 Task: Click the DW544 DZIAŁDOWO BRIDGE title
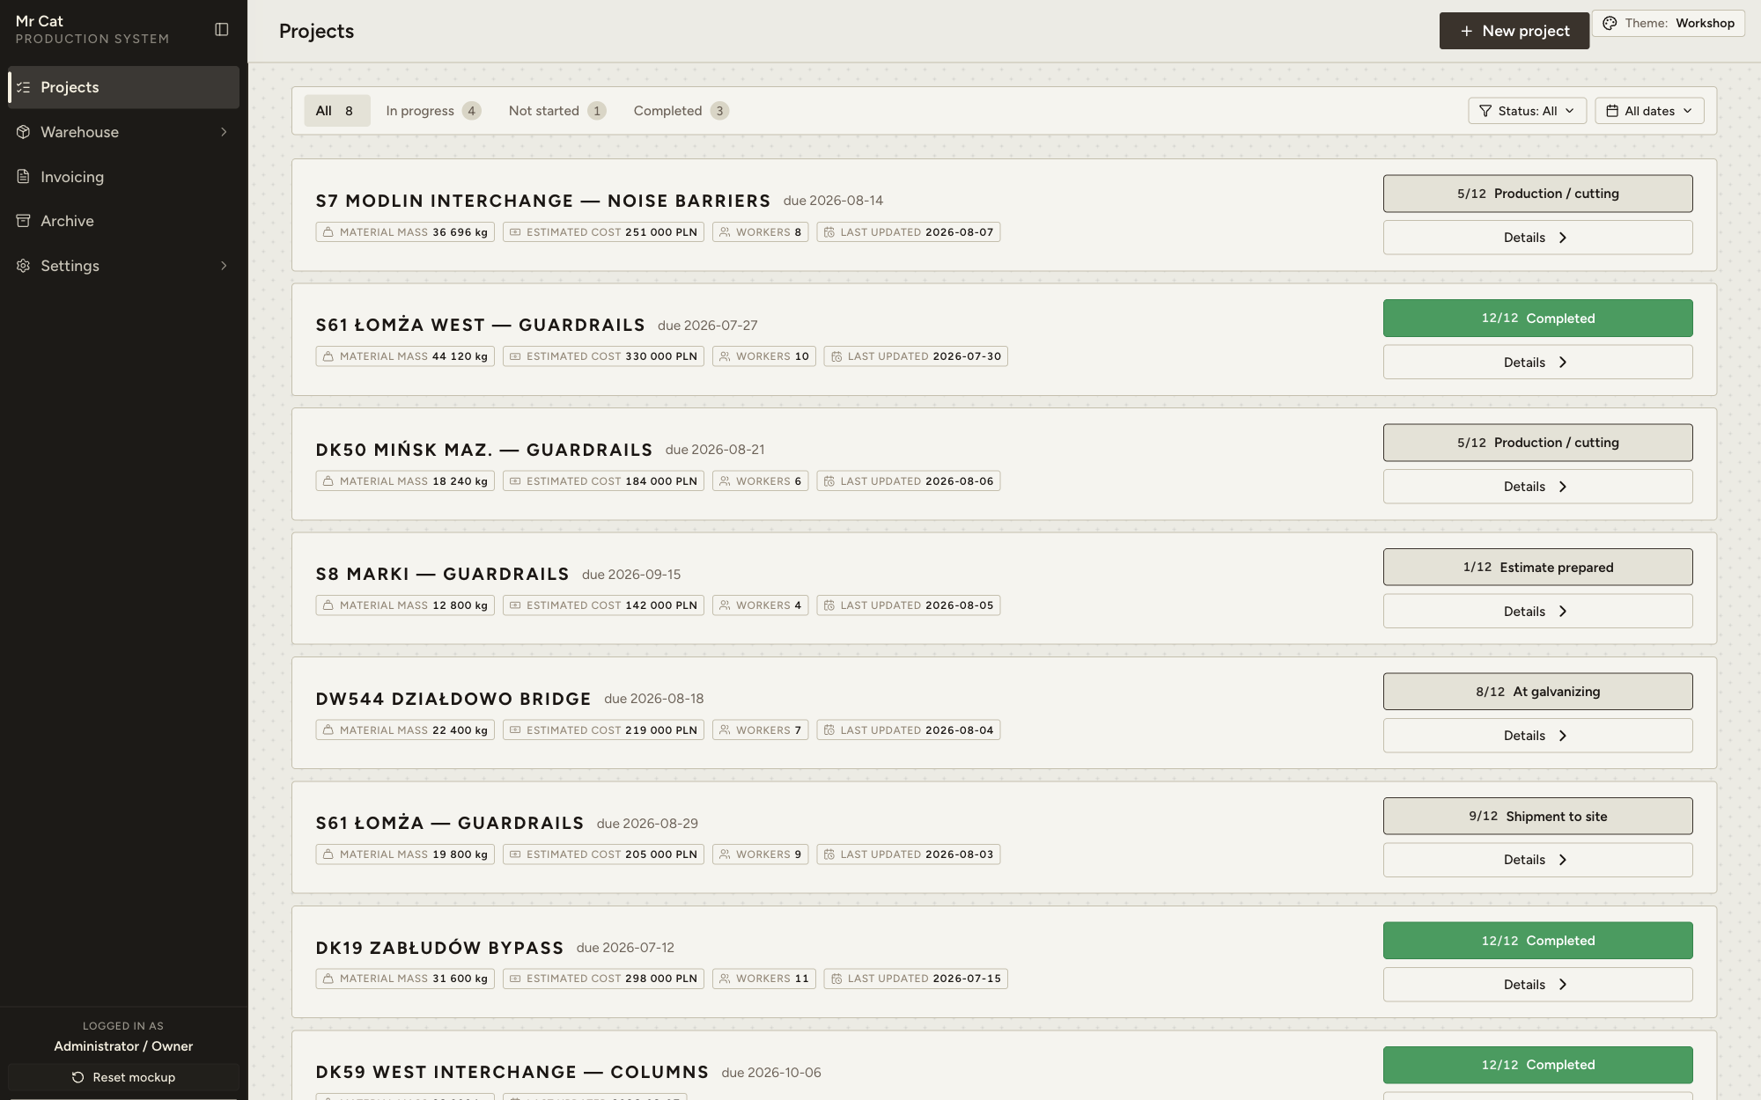click(453, 699)
